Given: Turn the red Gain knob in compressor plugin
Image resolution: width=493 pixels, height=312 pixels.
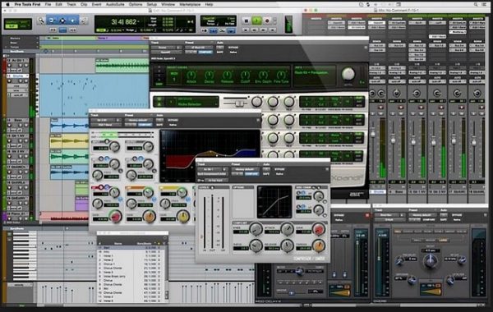Looking at the screenshot, I should coord(318,229).
